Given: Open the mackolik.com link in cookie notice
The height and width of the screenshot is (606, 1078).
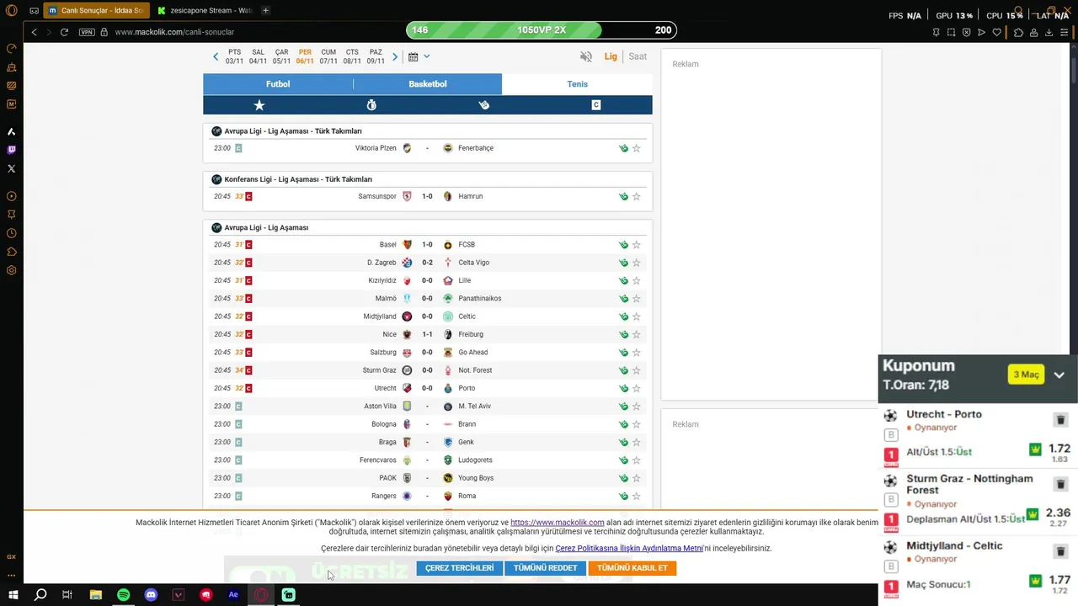Looking at the screenshot, I should [x=558, y=523].
